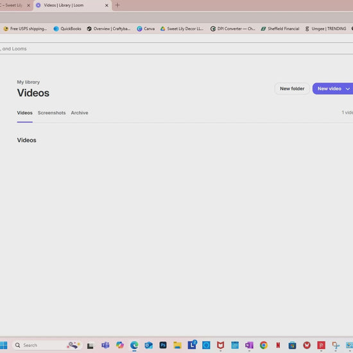Viewport: 353px width, 353px height.
Task: Launch Microsoft Teams from the taskbar
Action: pyautogui.click(x=105, y=345)
